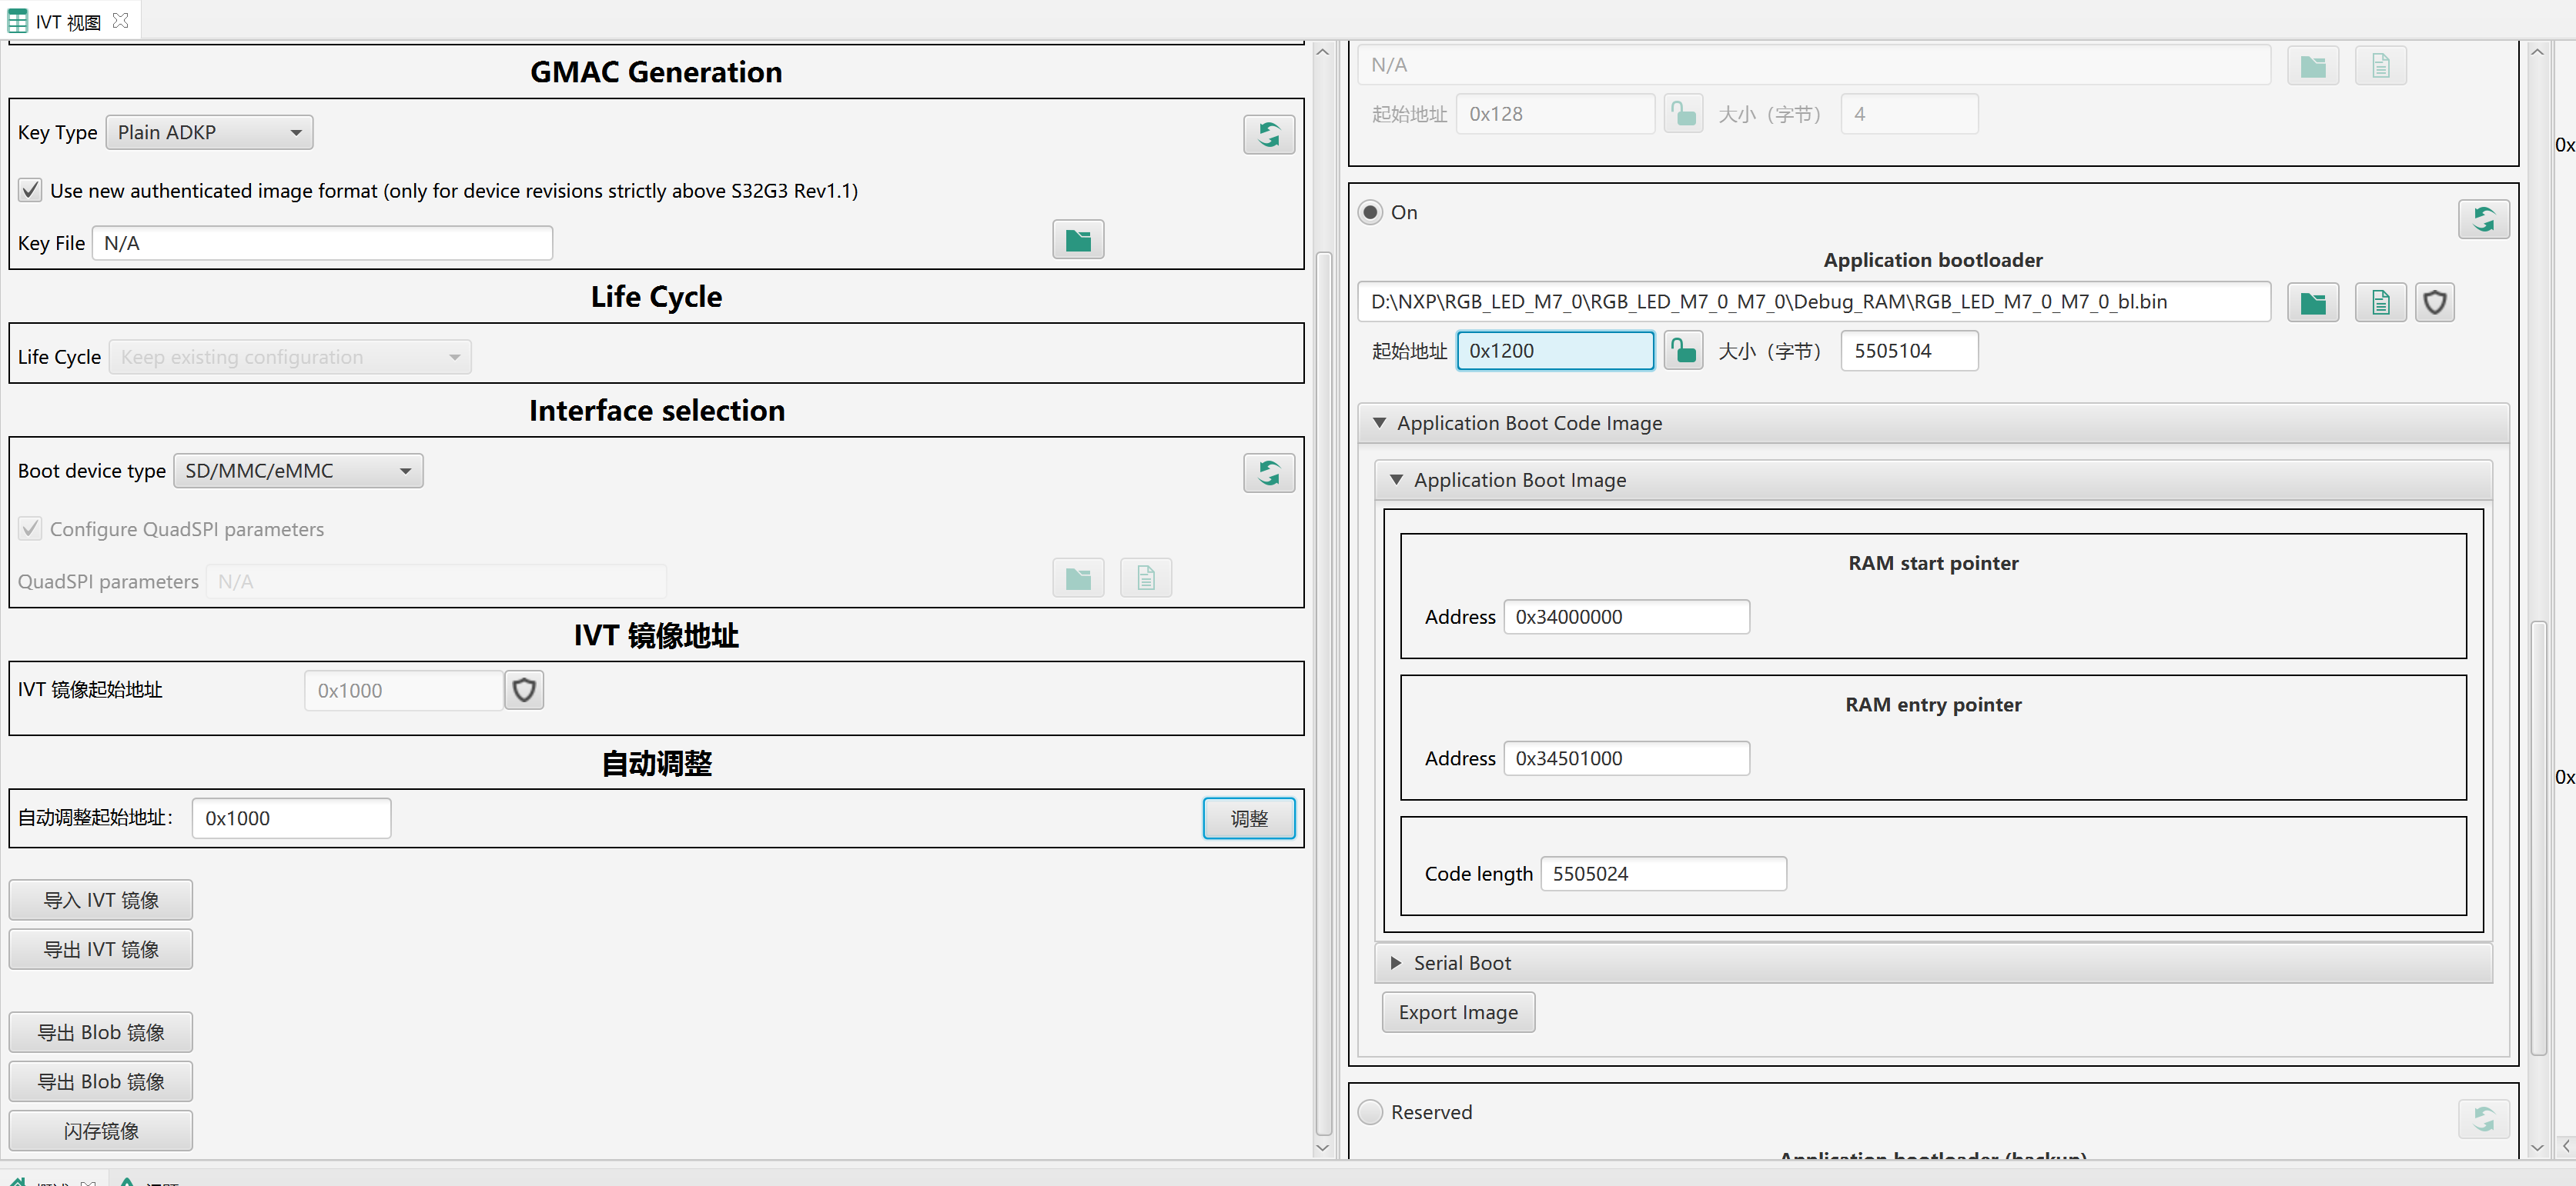Browse for the Application bootloader file
Image resolution: width=2576 pixels, height=1186 pixels.
coord(2312,303)
